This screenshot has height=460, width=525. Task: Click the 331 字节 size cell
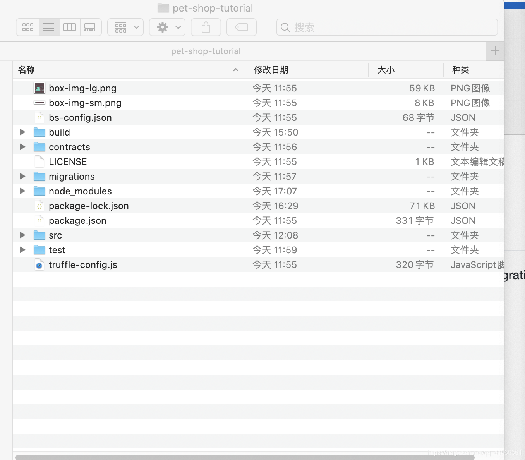[415, 221]
